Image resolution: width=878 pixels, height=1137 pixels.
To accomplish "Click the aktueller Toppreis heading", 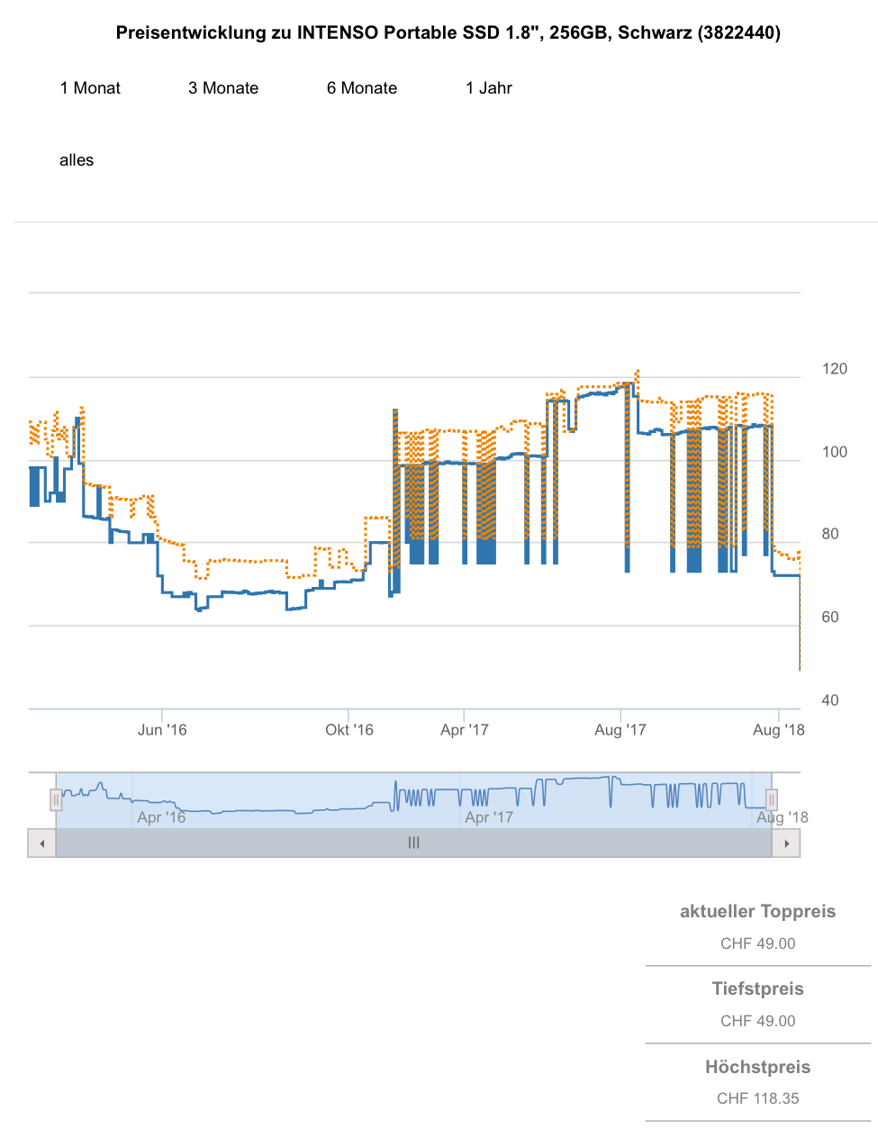I will coord(757,911).
